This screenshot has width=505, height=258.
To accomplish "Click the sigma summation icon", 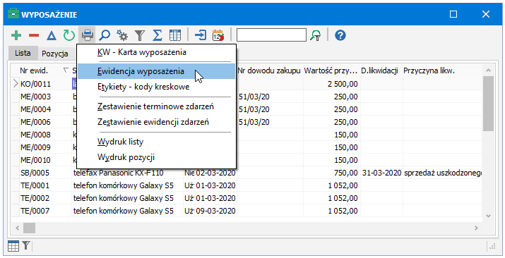I will click(158, 35).
